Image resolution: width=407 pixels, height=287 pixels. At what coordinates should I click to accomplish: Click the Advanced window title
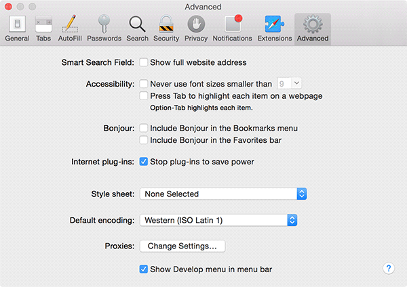(203, 7)
